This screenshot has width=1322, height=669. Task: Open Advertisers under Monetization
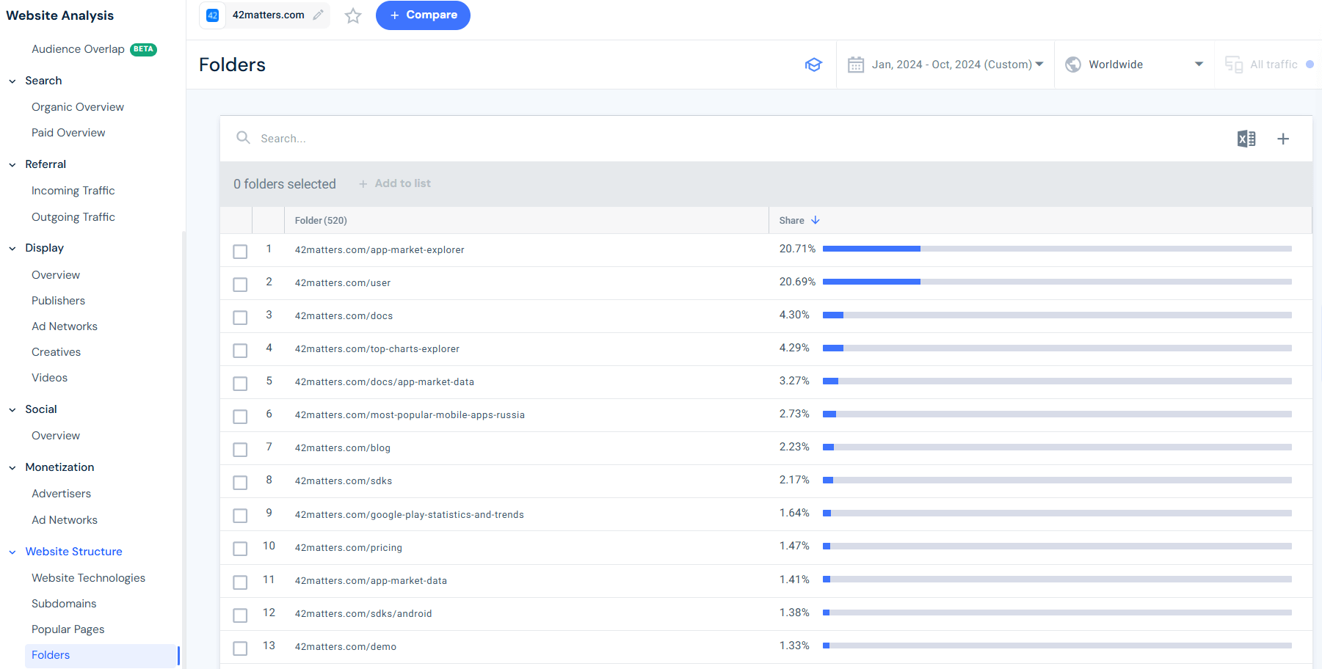(61, 494)
